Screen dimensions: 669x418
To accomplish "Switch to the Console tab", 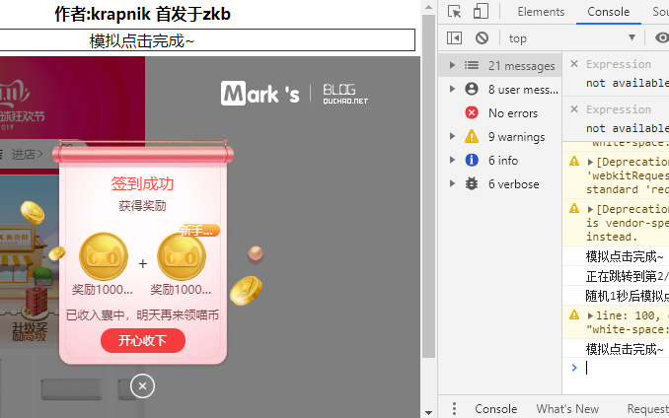I will click(x=608, y=12).
